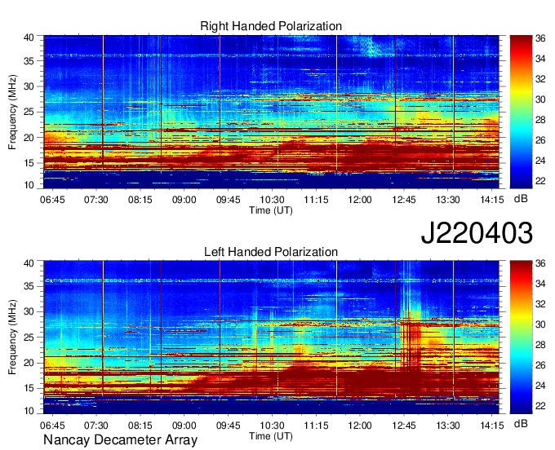The height and width of the screenshot is (450, 555).
Task: Click "10:30" time tick under Left Handed plot
Action: coord(272,426)
